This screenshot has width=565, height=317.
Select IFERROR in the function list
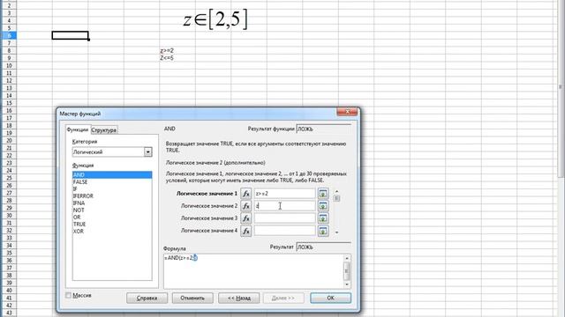(112, 195)
